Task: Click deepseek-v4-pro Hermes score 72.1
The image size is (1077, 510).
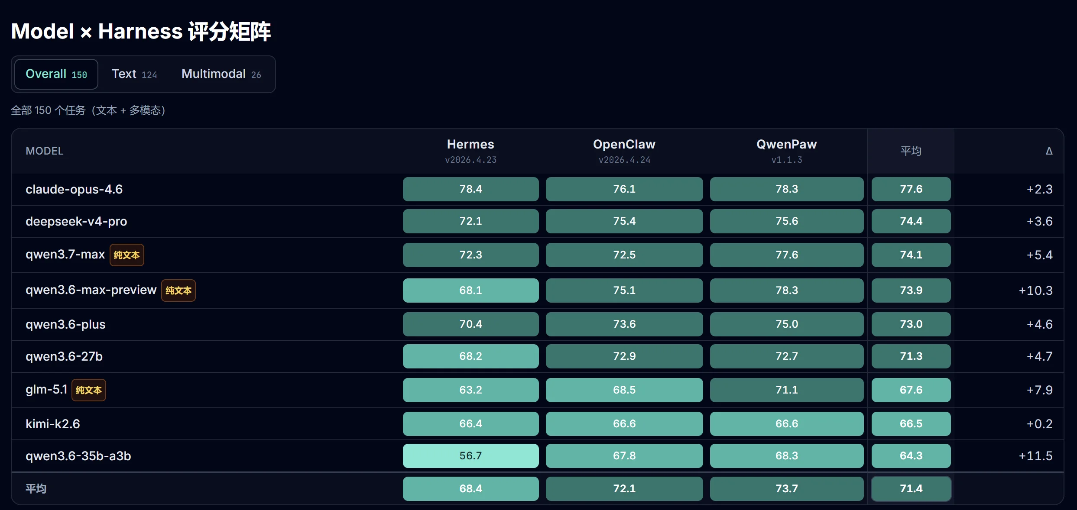Action: tap(471, 221)
